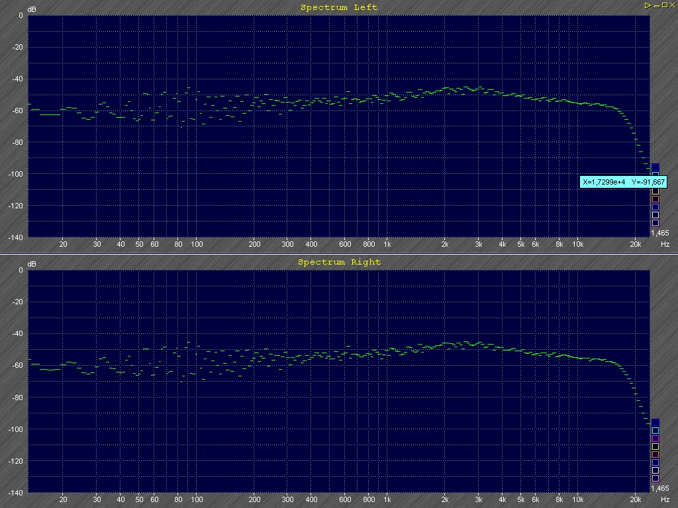Select orange trace box in Spectrum Right

pyautogui.click(x=655, y=454)
